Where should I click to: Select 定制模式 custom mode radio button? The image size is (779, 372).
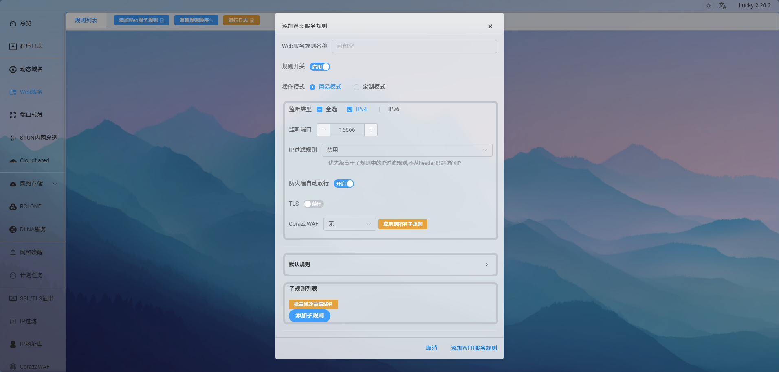click(356, 87)
